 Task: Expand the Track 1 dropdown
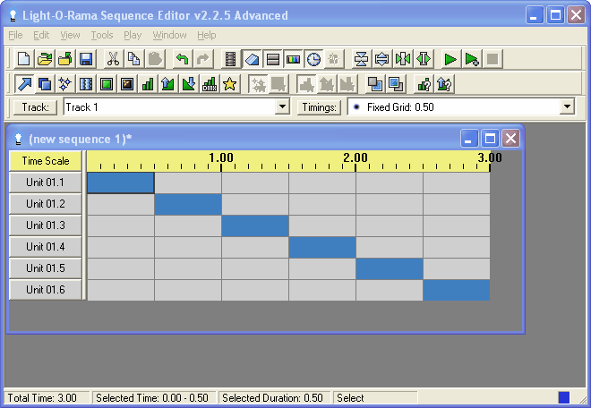(283, 107)
